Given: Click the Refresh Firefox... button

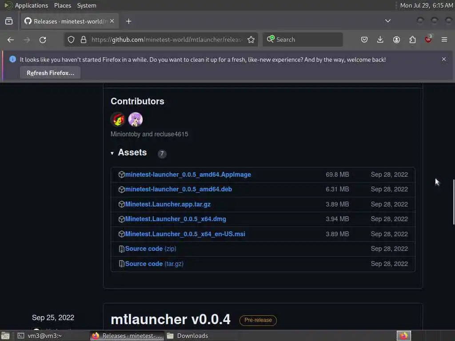Looking at the screenshot, I should click(51, 73).
